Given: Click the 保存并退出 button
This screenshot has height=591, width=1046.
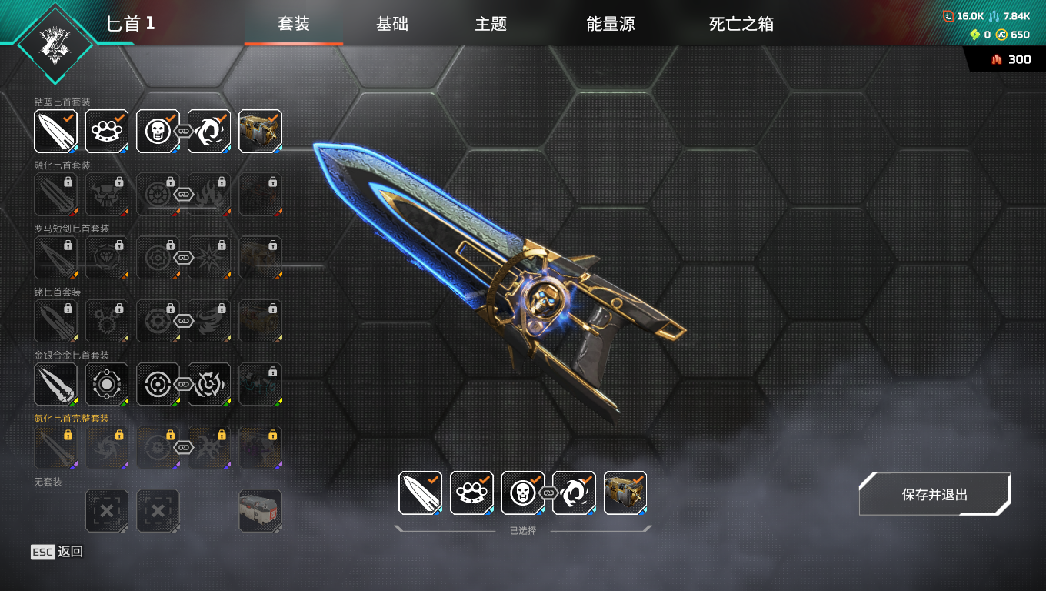Looking at the screenshot, I should [x=934, y=494].
